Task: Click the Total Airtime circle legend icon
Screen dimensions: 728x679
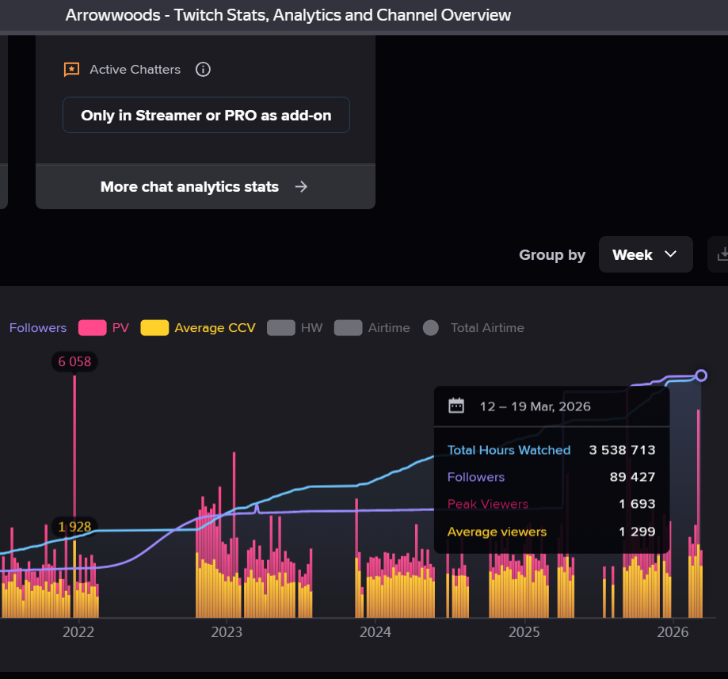Action: pyautogui.click(x=431, y=328)
